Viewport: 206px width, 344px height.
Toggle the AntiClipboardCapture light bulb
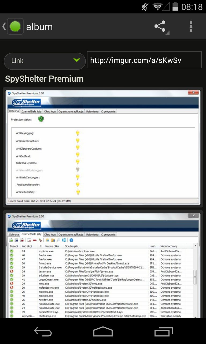click(x=78, y=148)
